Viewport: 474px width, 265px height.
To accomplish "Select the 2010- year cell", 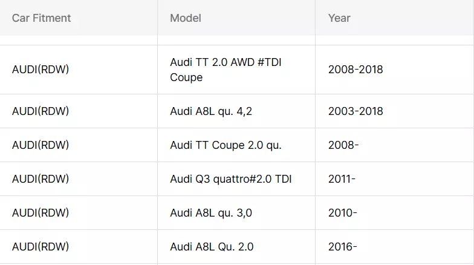I will [x=342, y=213].
